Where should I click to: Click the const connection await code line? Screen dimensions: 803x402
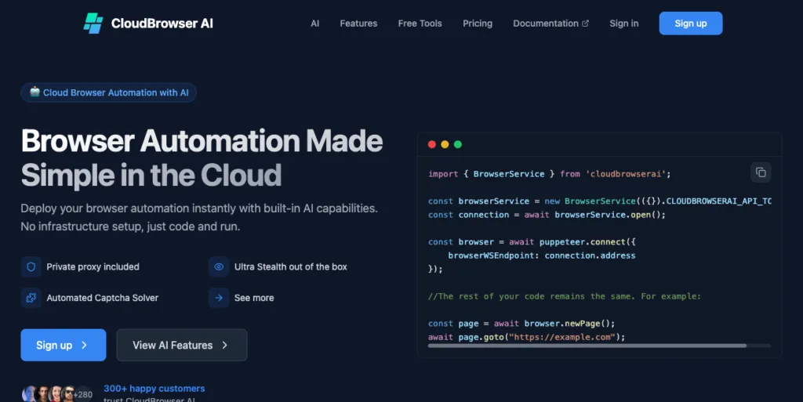[x=547, y=215]
